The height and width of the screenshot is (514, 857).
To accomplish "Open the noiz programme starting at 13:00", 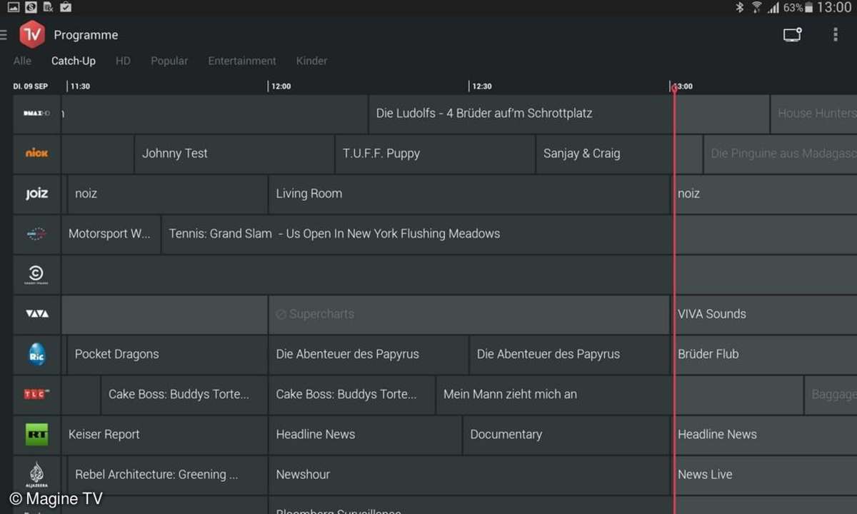I will (764, 193).
